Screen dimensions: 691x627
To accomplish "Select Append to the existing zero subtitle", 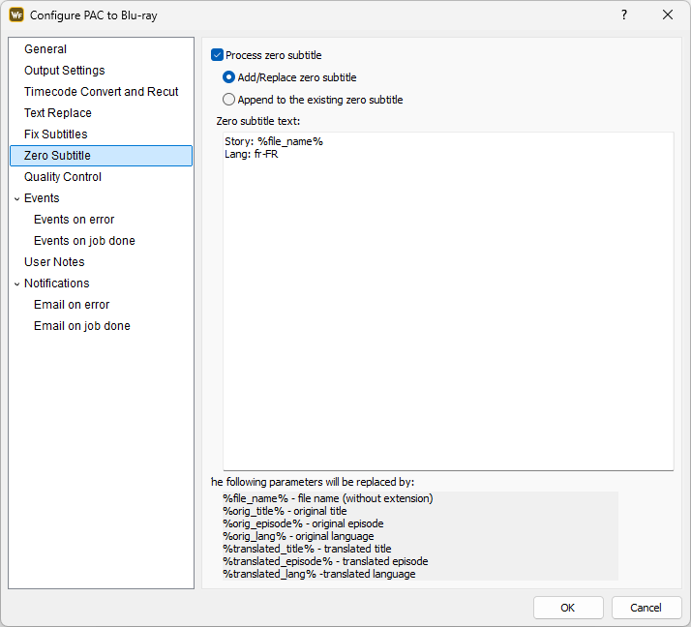I will 229,100.
